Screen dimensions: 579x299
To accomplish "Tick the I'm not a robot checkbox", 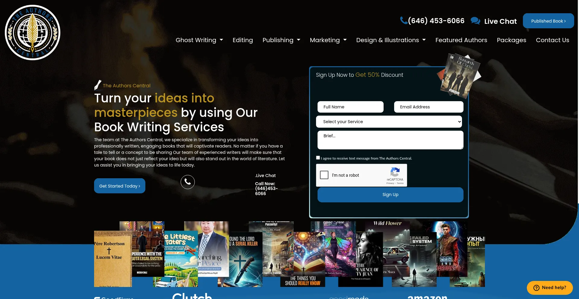I will click(324, 175).
